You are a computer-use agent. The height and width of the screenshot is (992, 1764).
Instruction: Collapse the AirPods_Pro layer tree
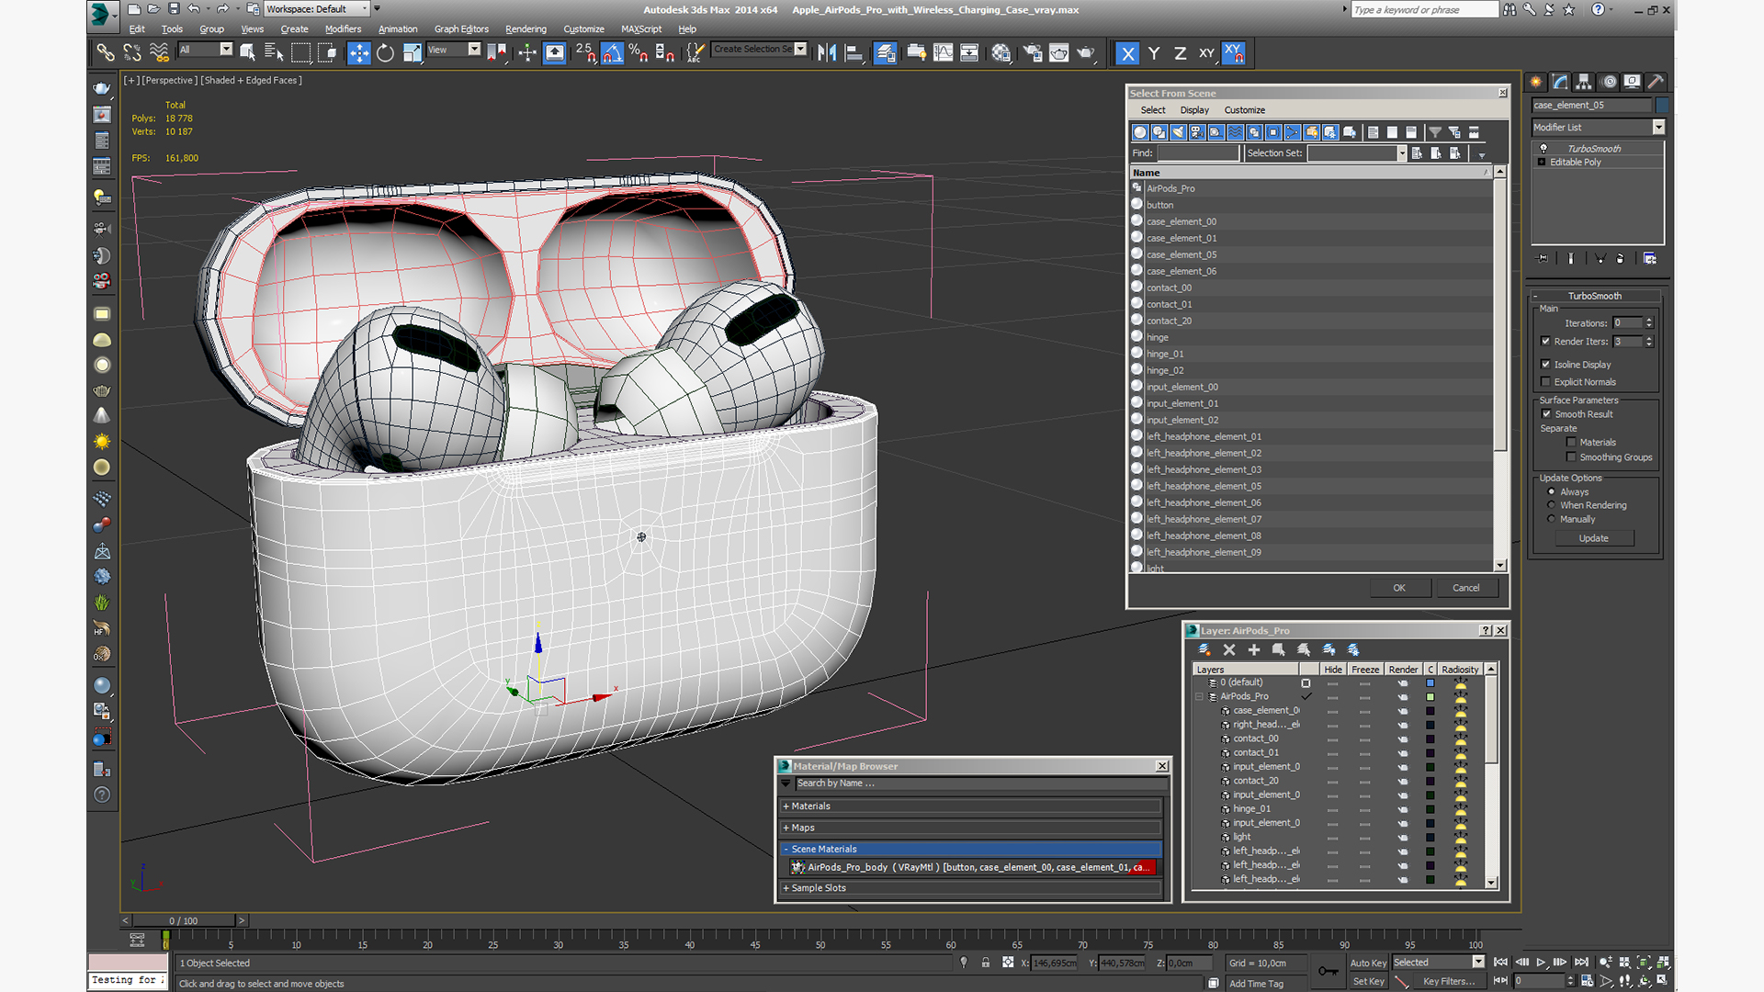tap(1200, 697)
